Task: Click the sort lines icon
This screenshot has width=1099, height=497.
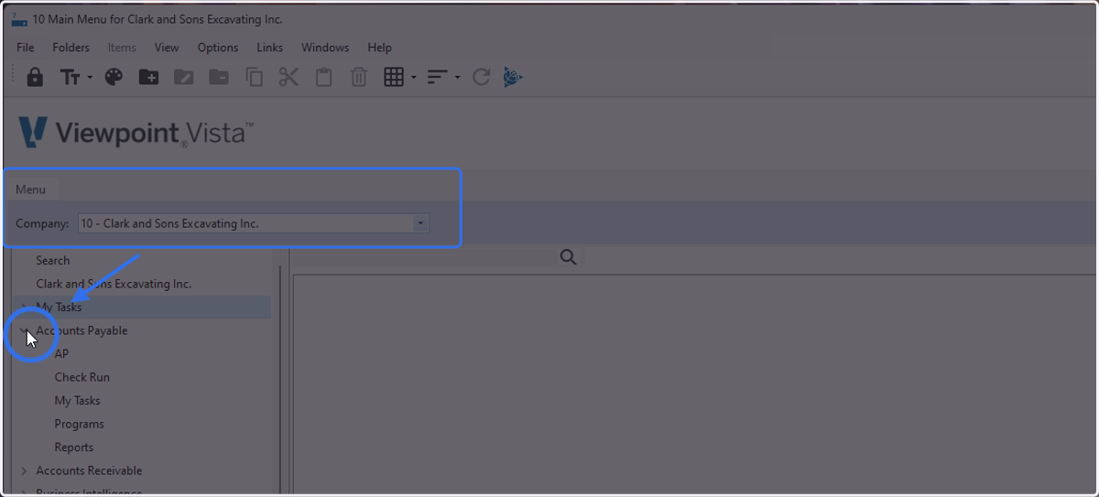Action: pos(437,78)
